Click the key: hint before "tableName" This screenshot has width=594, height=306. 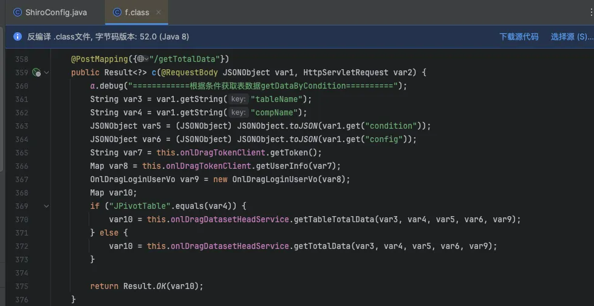tap(238, 100)
